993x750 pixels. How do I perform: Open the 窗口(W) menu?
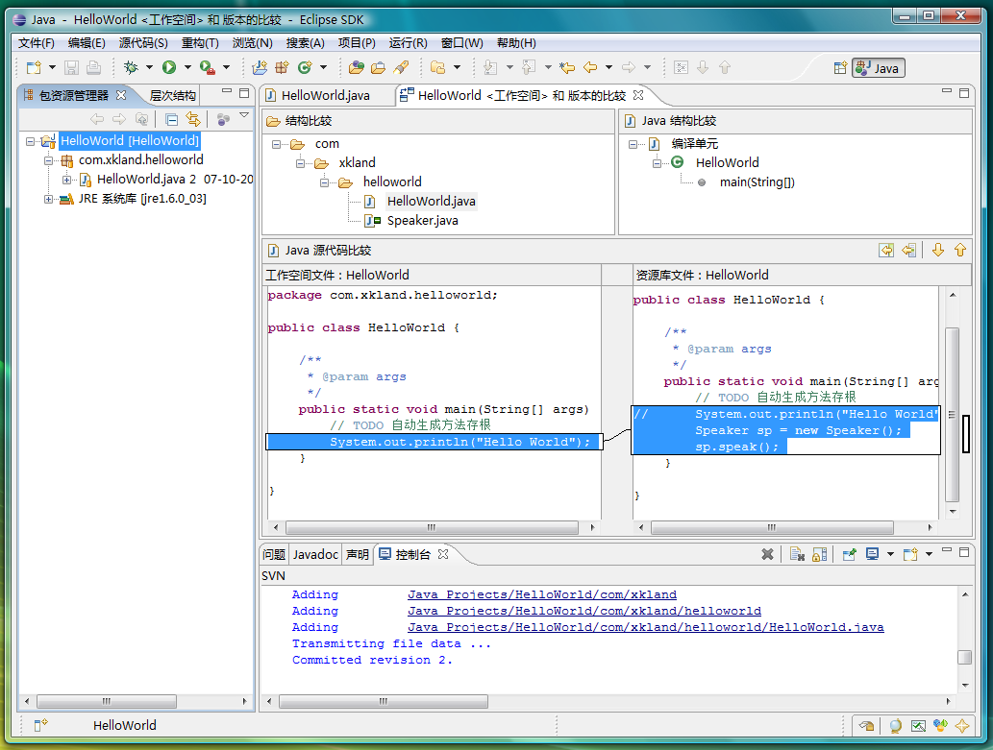(461, 43)
